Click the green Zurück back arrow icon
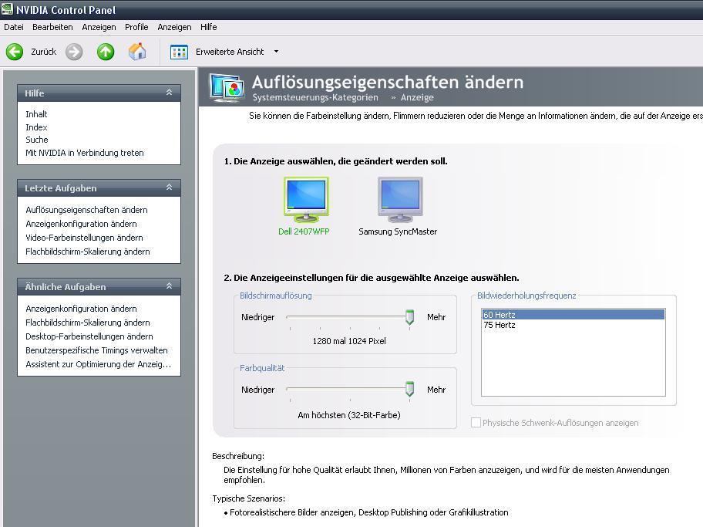Screen dimensions: 703x527 (x=15, y=52)
